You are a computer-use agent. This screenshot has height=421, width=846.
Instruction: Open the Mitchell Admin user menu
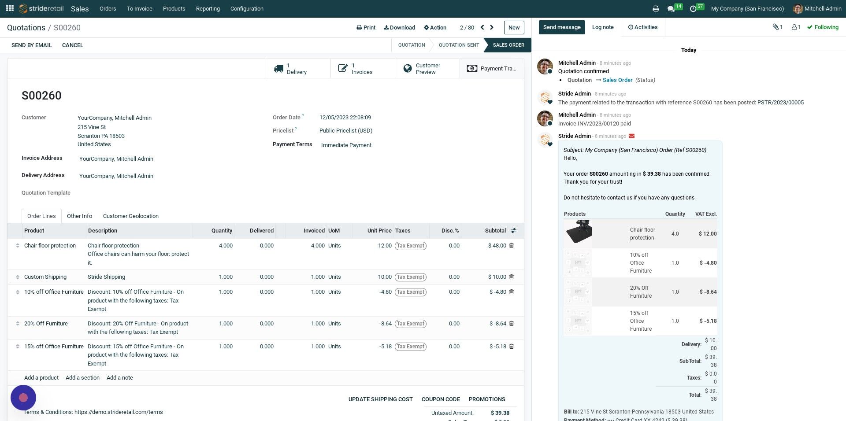[x=817, y=9]
